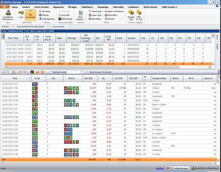
Task: Switch to Table side view
Action: pyautogui.click(x=217, y=37)
